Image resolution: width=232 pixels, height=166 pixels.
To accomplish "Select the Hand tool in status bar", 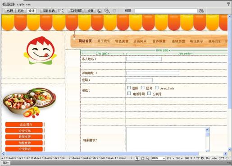I will pyautogui.click(x=142, y=158).
